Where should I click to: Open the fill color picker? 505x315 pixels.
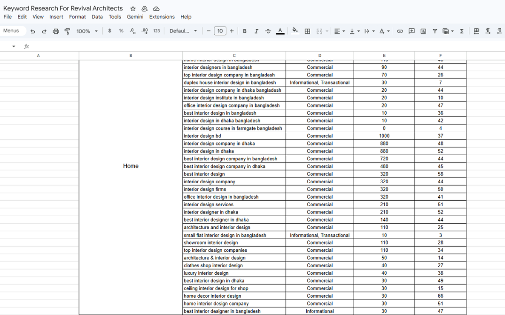[x=295, y=31]
